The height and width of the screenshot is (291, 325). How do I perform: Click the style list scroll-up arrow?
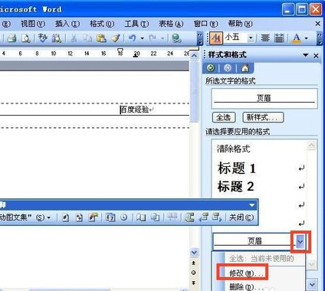pyautogui.click(x=311, y=145)
